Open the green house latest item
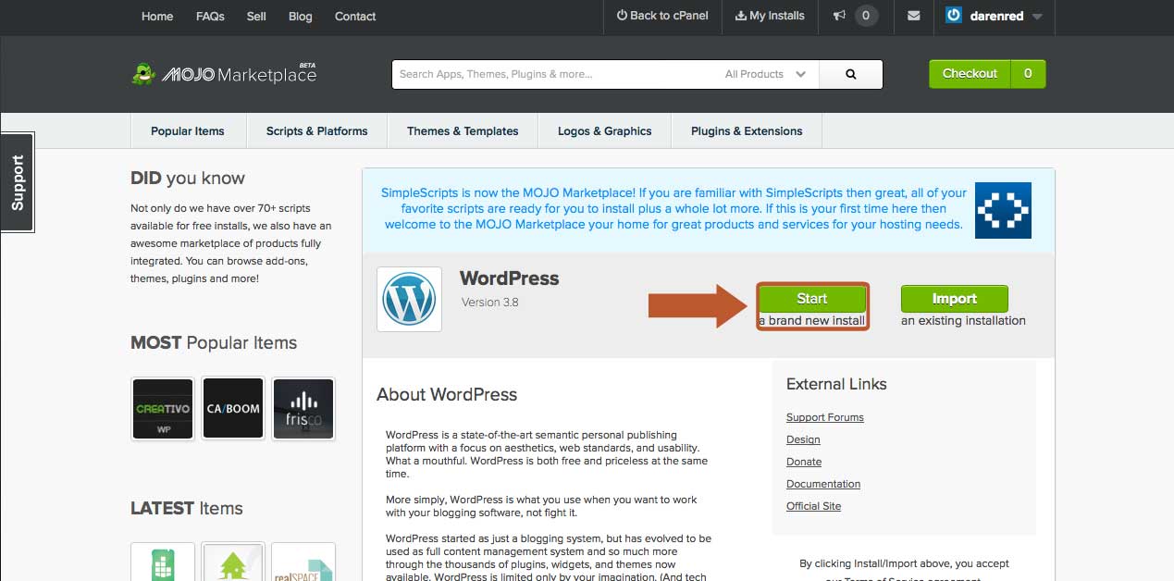This screenshot has height=581, width=1174. [233, 562]
